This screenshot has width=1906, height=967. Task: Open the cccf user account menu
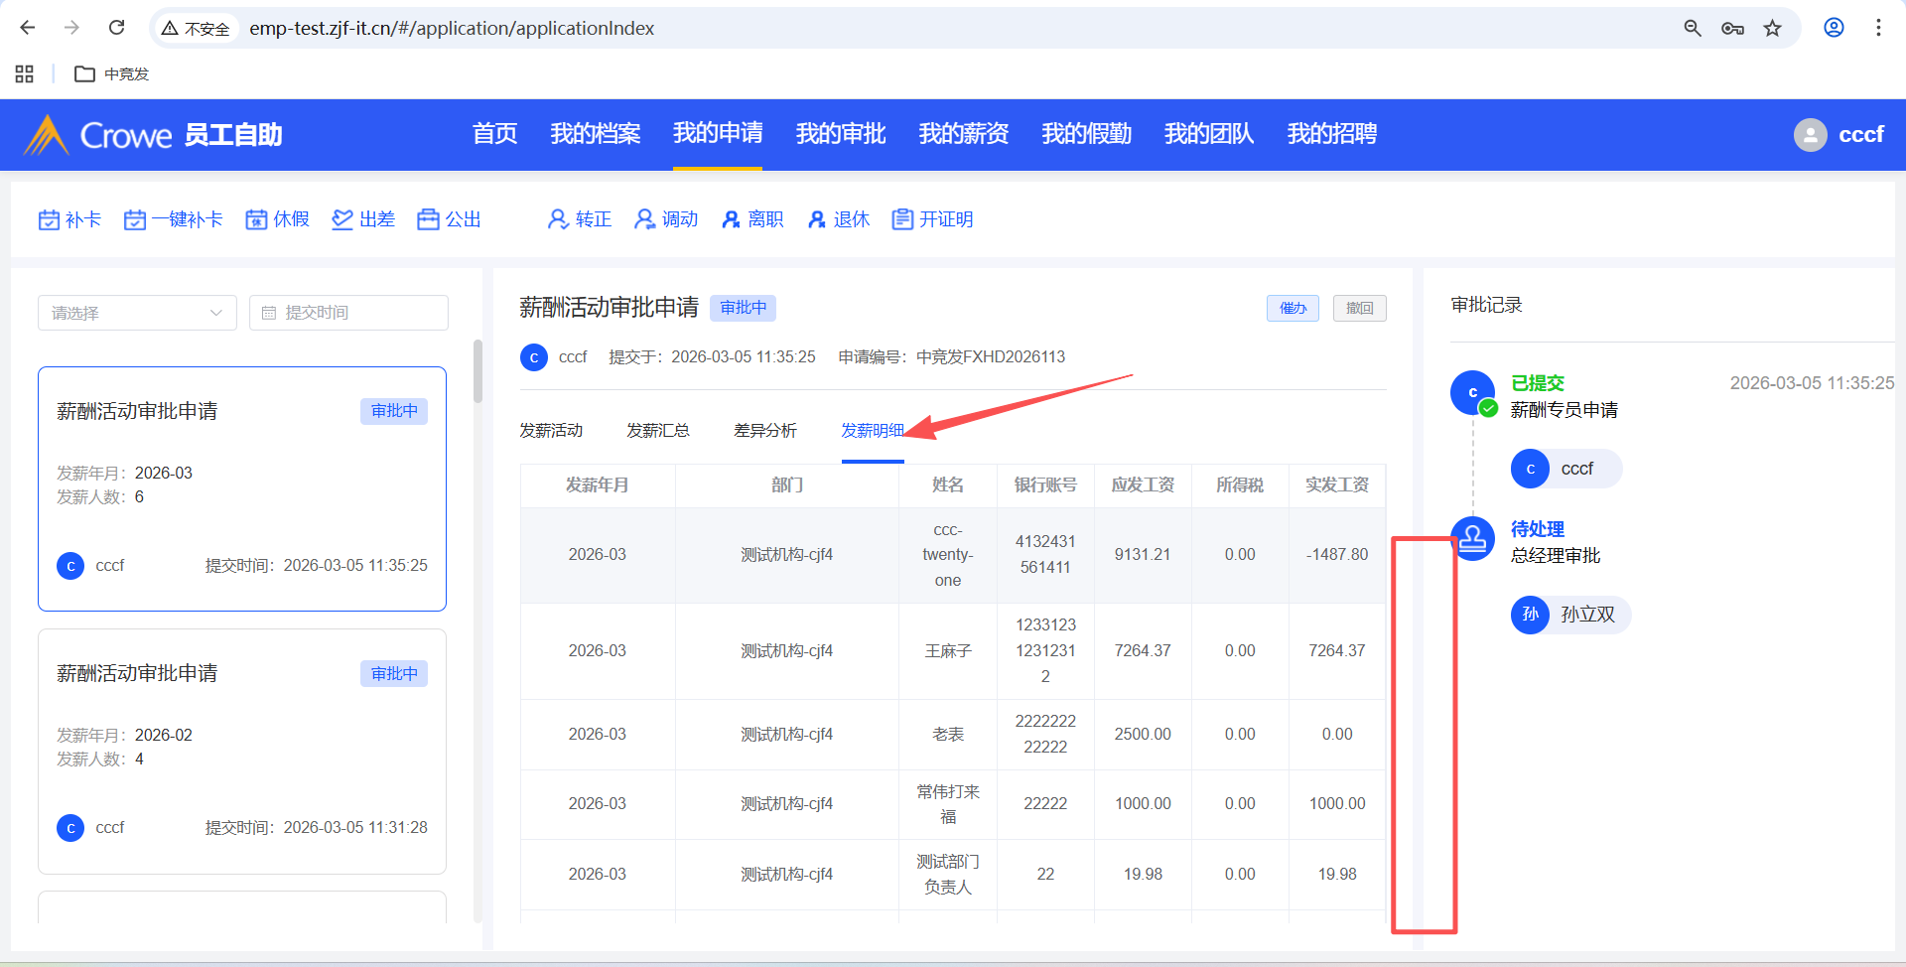click(1838, 134)
